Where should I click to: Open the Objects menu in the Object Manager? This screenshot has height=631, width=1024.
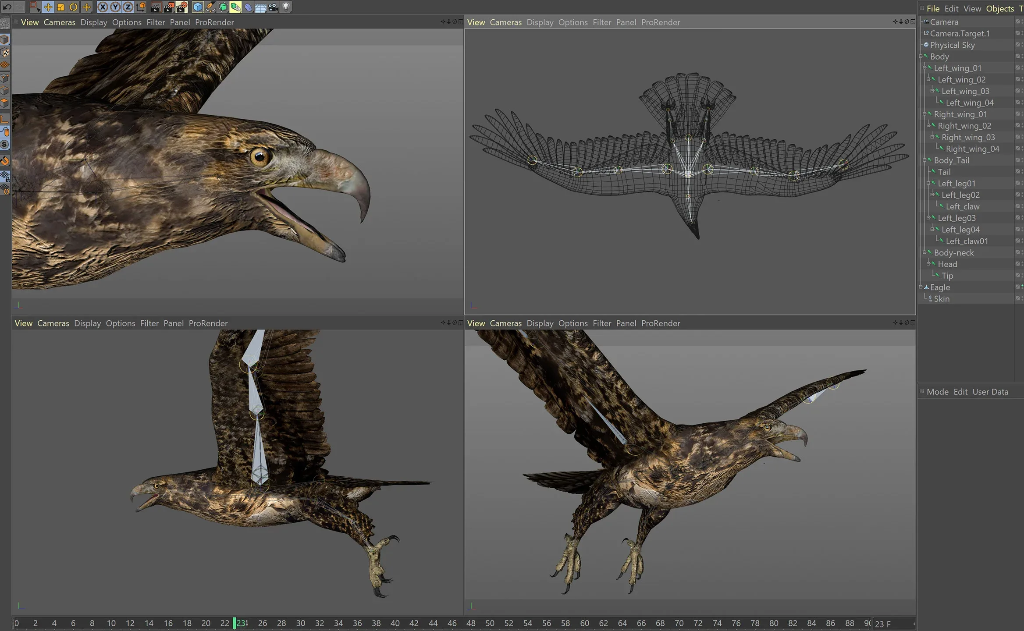click(x=1000, y=8)
